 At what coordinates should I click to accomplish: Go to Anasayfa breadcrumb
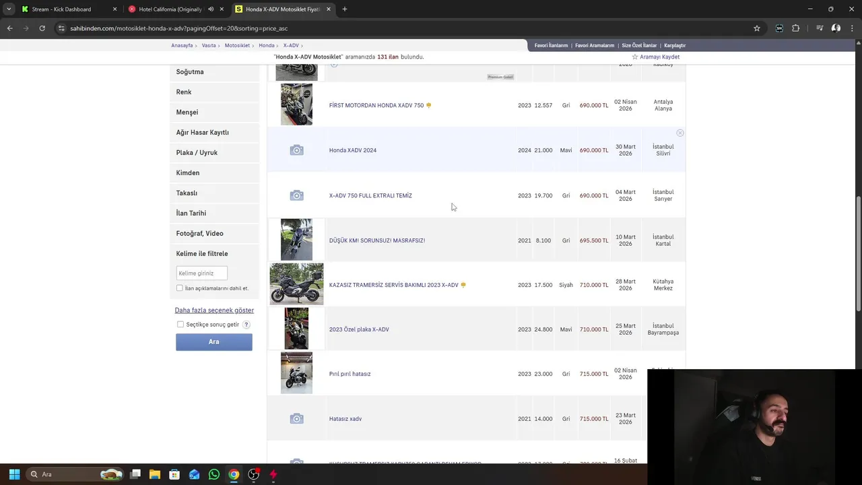click(182, 45)
